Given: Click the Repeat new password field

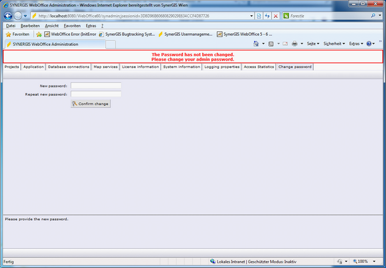Looking at the screenshot, I should [96, 94].
